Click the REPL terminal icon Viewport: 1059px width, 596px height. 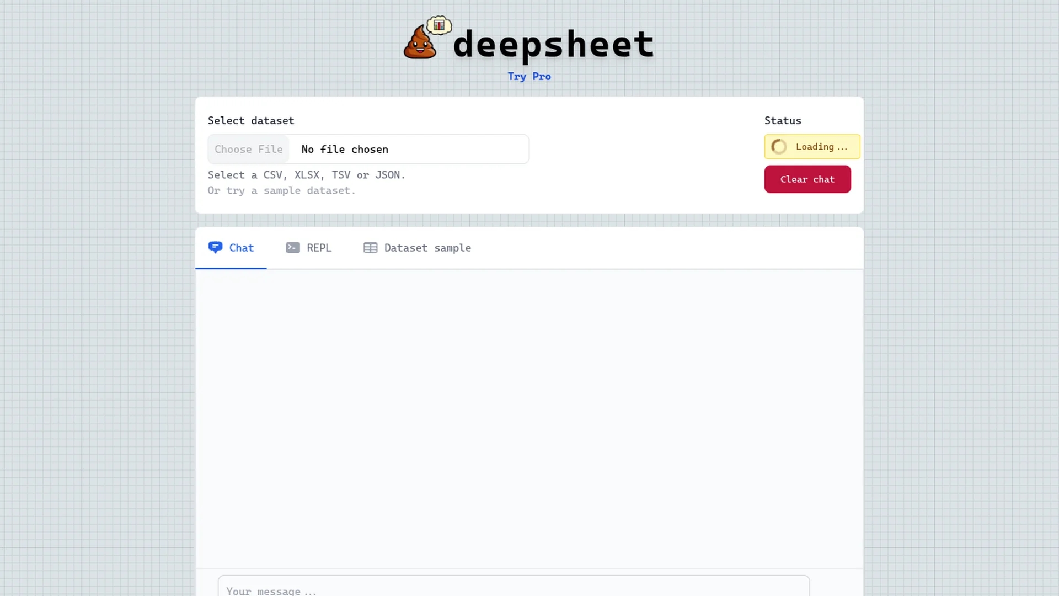tap(293, 248)
